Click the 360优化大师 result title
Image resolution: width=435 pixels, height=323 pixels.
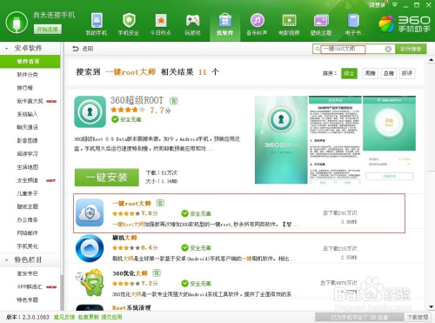coord(130,273)
